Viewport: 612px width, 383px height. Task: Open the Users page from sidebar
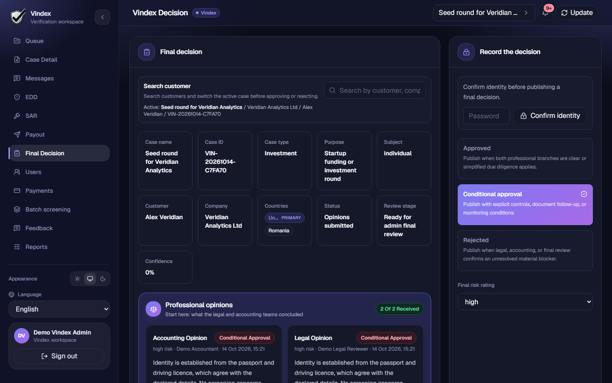(59, 172)
